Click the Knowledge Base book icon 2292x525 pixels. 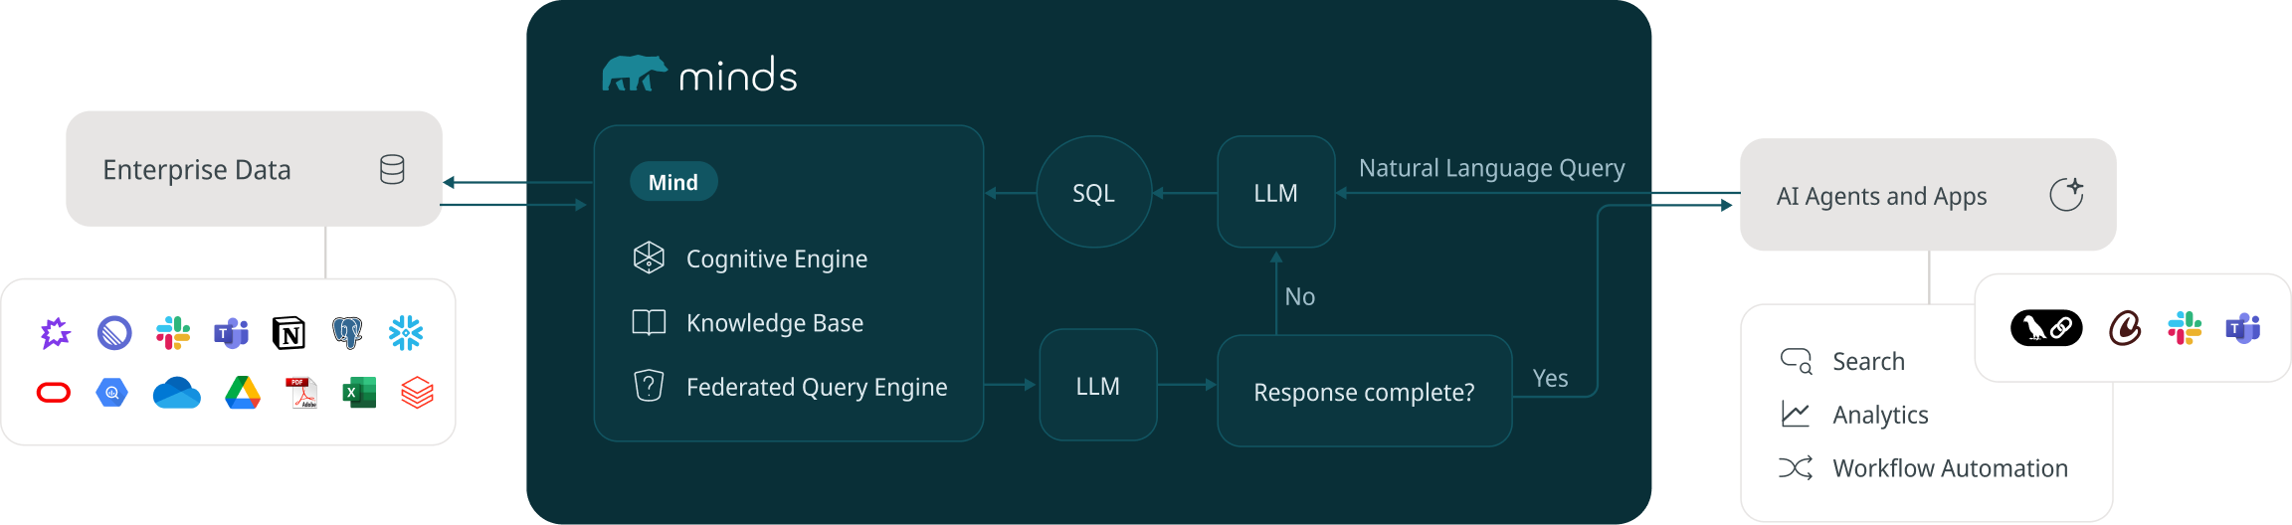click(x=649, y=322)
